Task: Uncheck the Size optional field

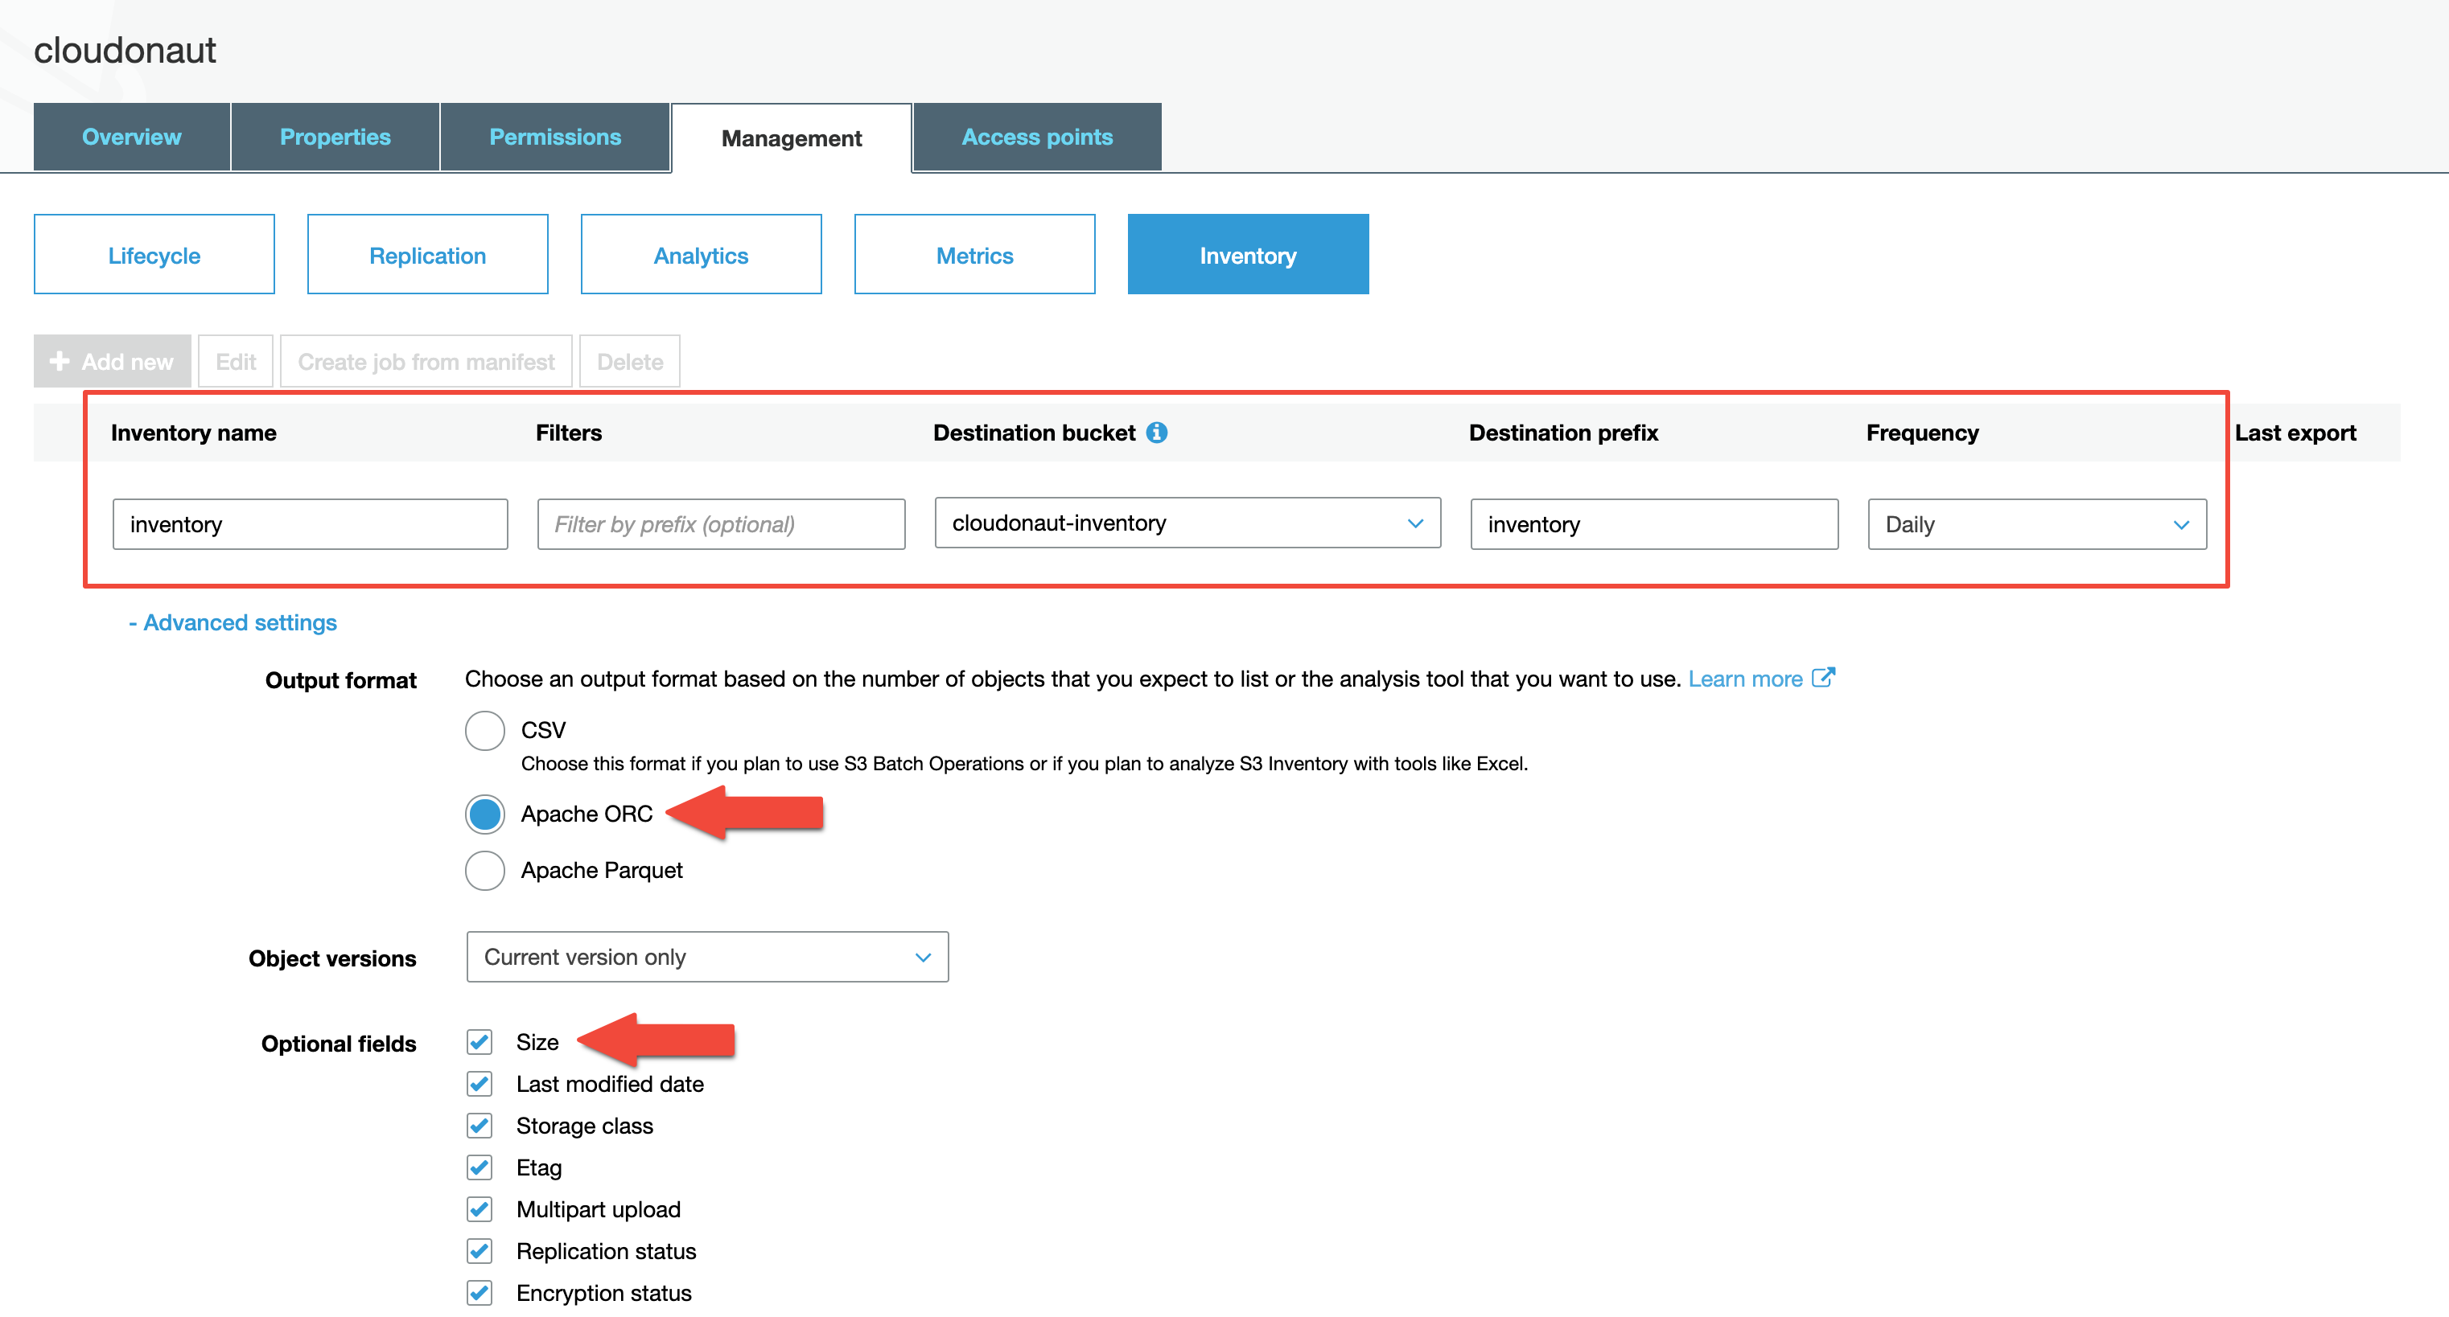Action: coord(480,1042)
